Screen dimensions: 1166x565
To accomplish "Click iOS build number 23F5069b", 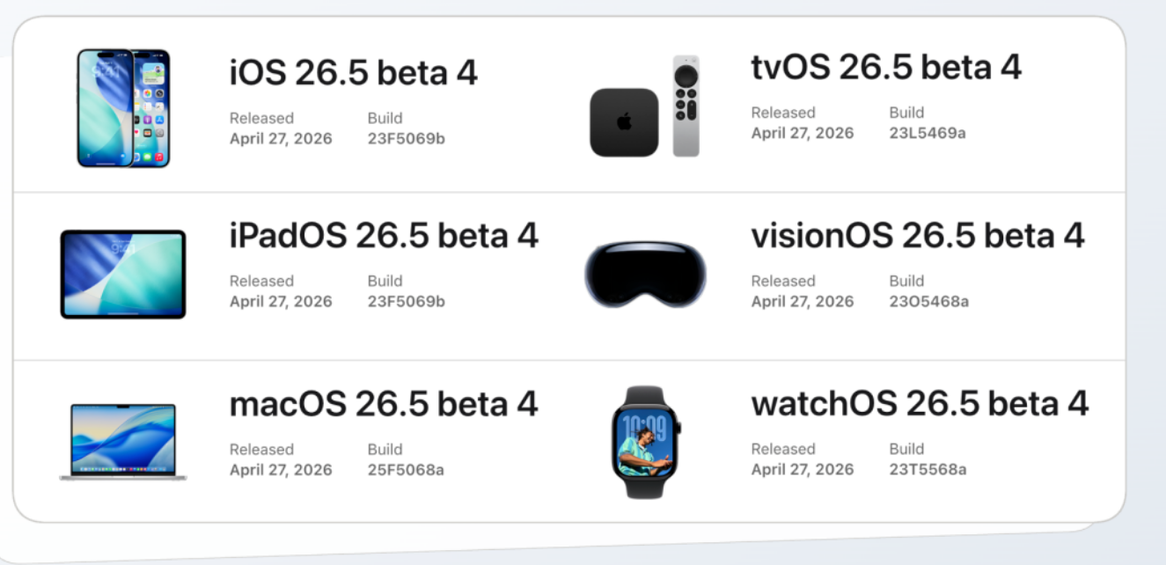I will coord(406,139).
